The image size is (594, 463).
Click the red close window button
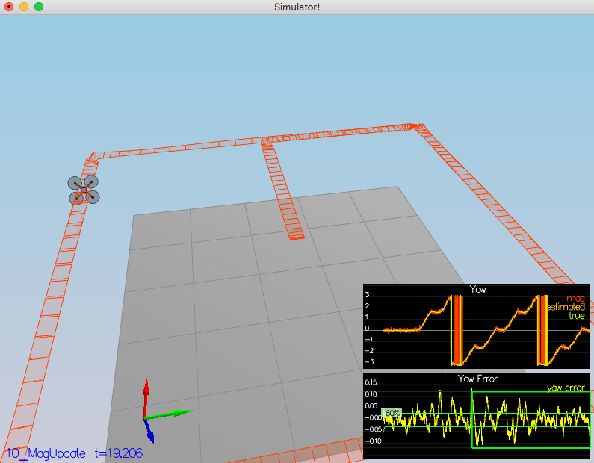(x=9, y=7)
